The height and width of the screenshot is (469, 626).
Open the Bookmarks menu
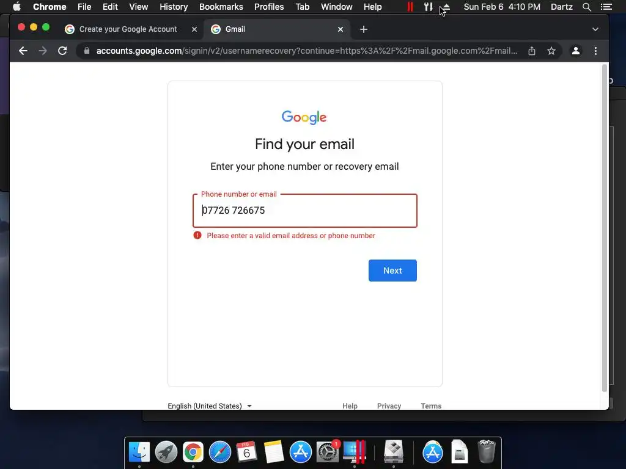pyautogui.click(x=221, y=7)
